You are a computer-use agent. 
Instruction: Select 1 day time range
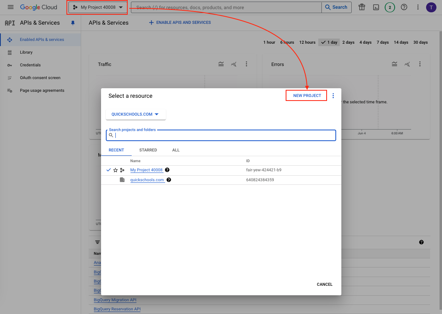point(329,42)
